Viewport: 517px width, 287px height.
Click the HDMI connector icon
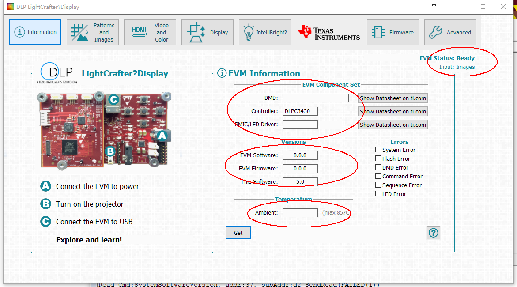click(x=139, y=32)
